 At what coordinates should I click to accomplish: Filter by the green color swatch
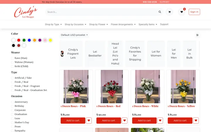24,40
